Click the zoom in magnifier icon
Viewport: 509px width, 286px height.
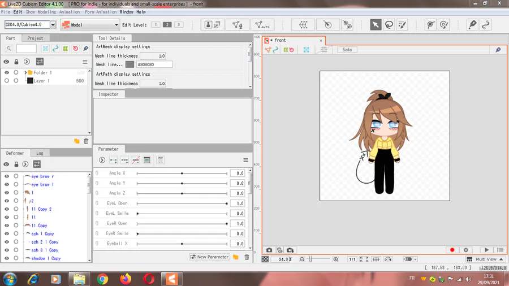pos(335,259)
